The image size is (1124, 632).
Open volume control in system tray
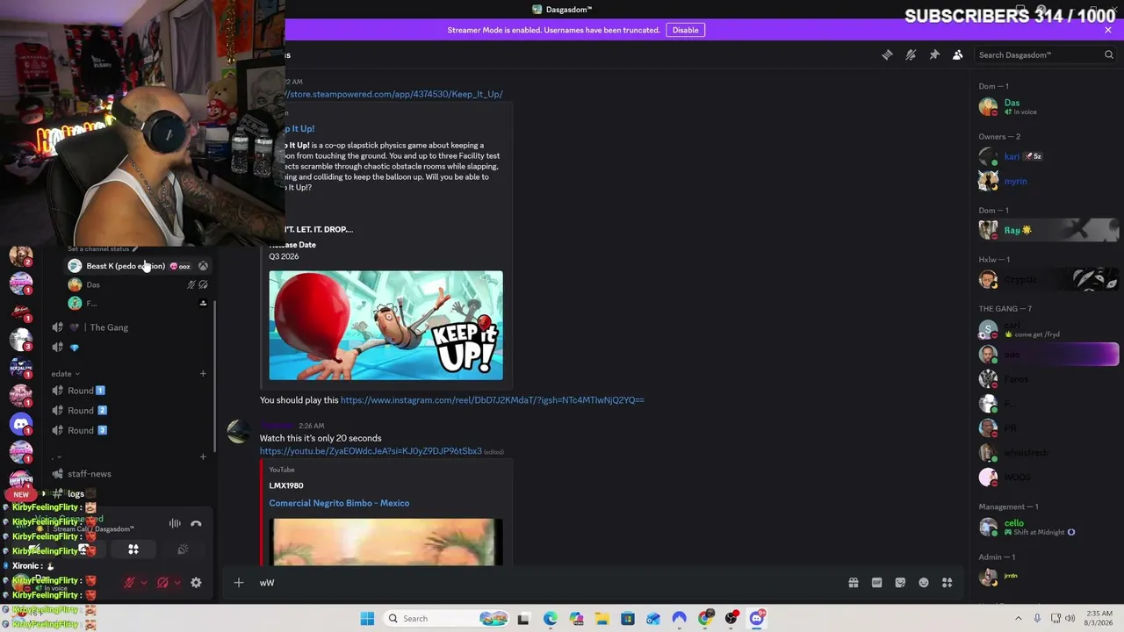[1070, 618]
